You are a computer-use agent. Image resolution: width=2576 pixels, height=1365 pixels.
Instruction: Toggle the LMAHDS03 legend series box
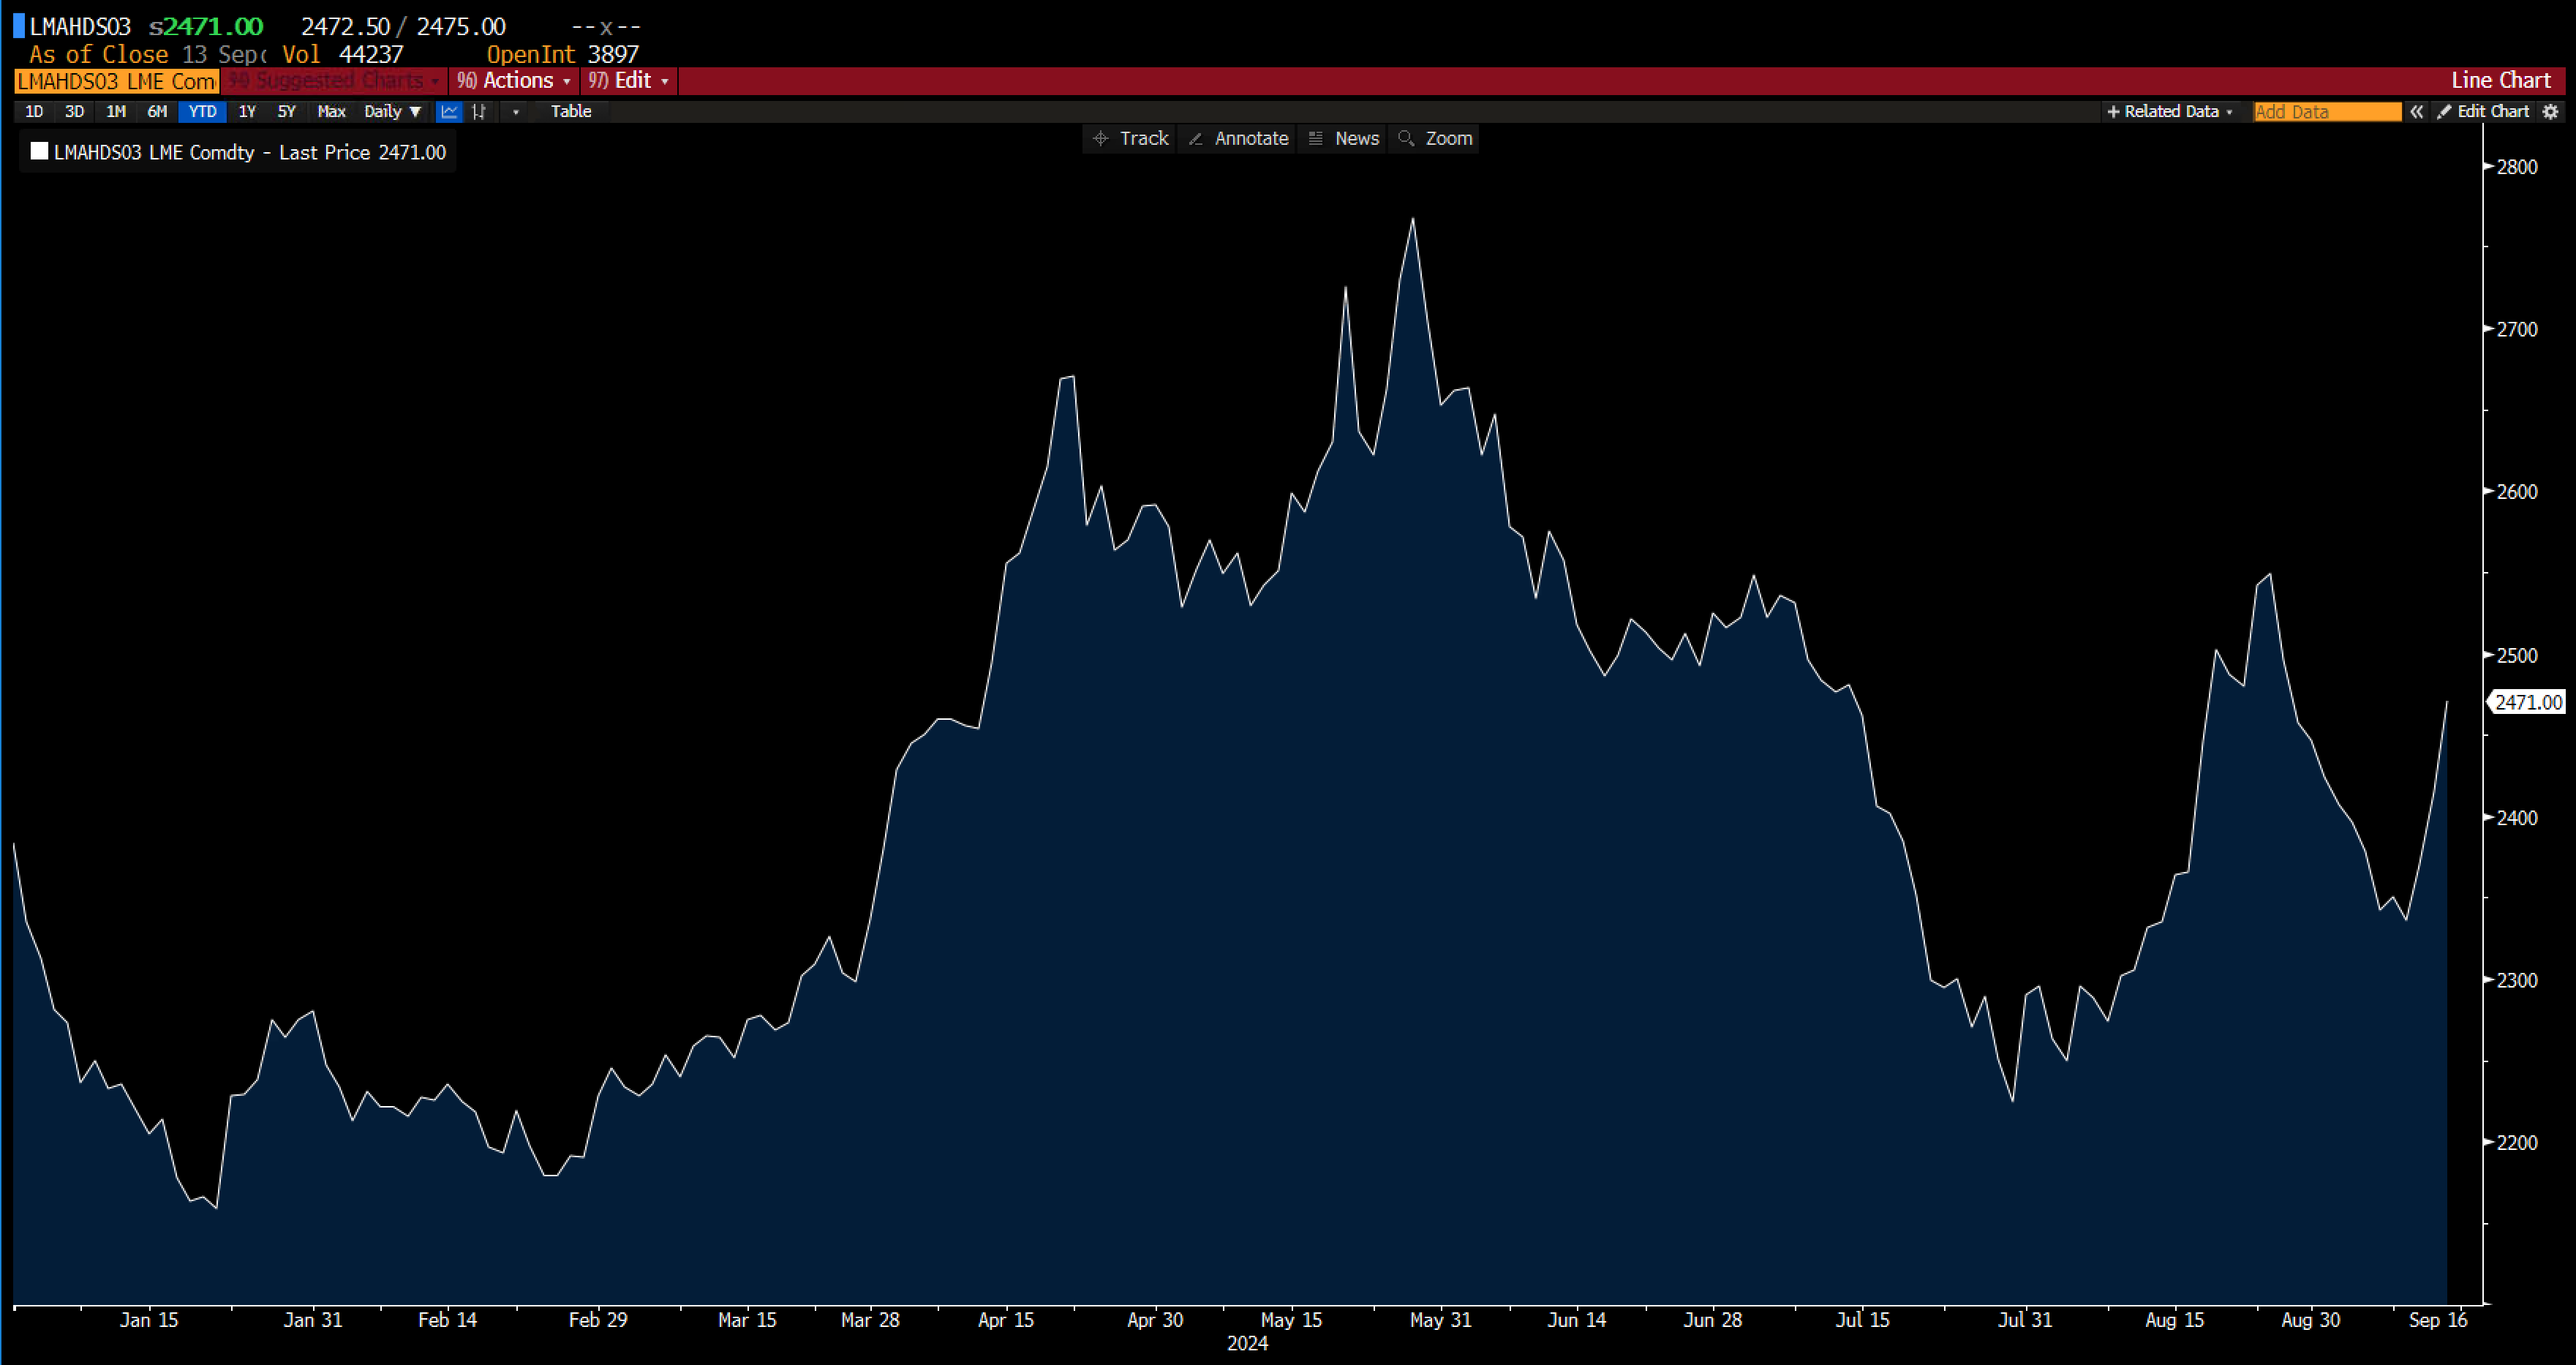coord(40,152)
